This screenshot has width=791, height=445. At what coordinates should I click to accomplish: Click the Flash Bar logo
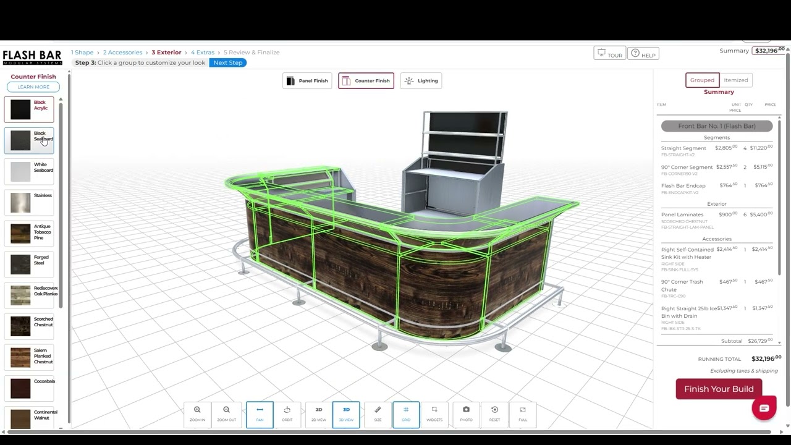point(32,58)
